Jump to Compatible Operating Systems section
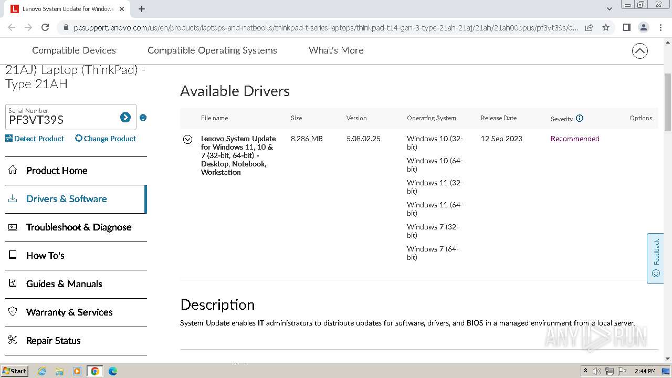 tap(212, 50)
